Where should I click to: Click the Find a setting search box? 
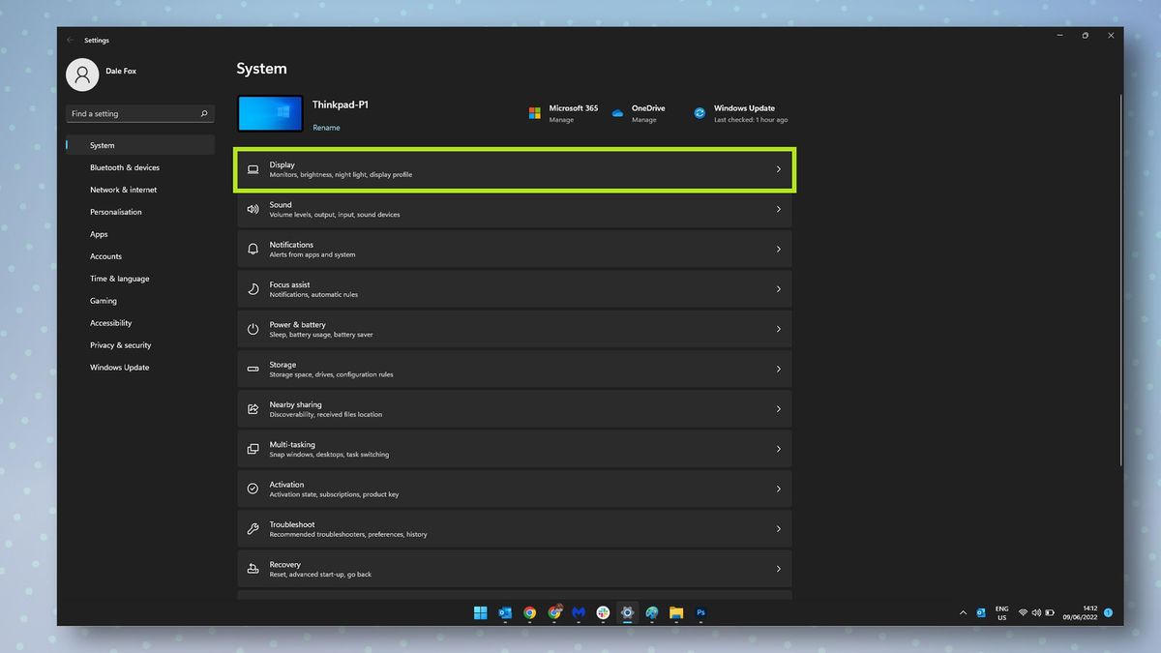135,113
